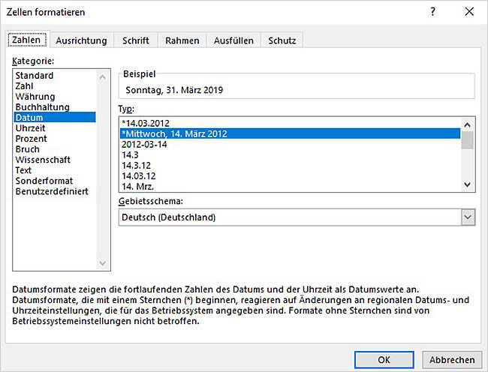Click Kategorie list scroll up arrow
This screenshot has height=372, width=488.
102,76
